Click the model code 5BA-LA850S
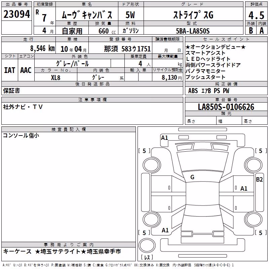 pyautogui.click(x=193, y=31)
